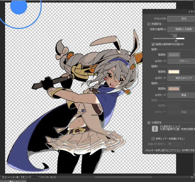Click the gradation threshold slider handle
This screenshot has height=182, width=195.
(176, 41)
